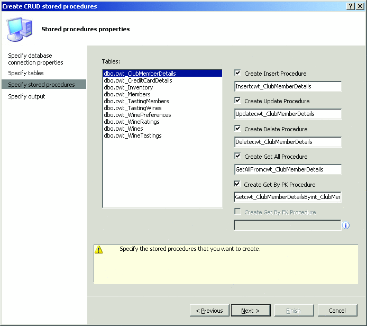Click the Previous button
This screenshot has width=367, height=326.
(x=209, y=311)
